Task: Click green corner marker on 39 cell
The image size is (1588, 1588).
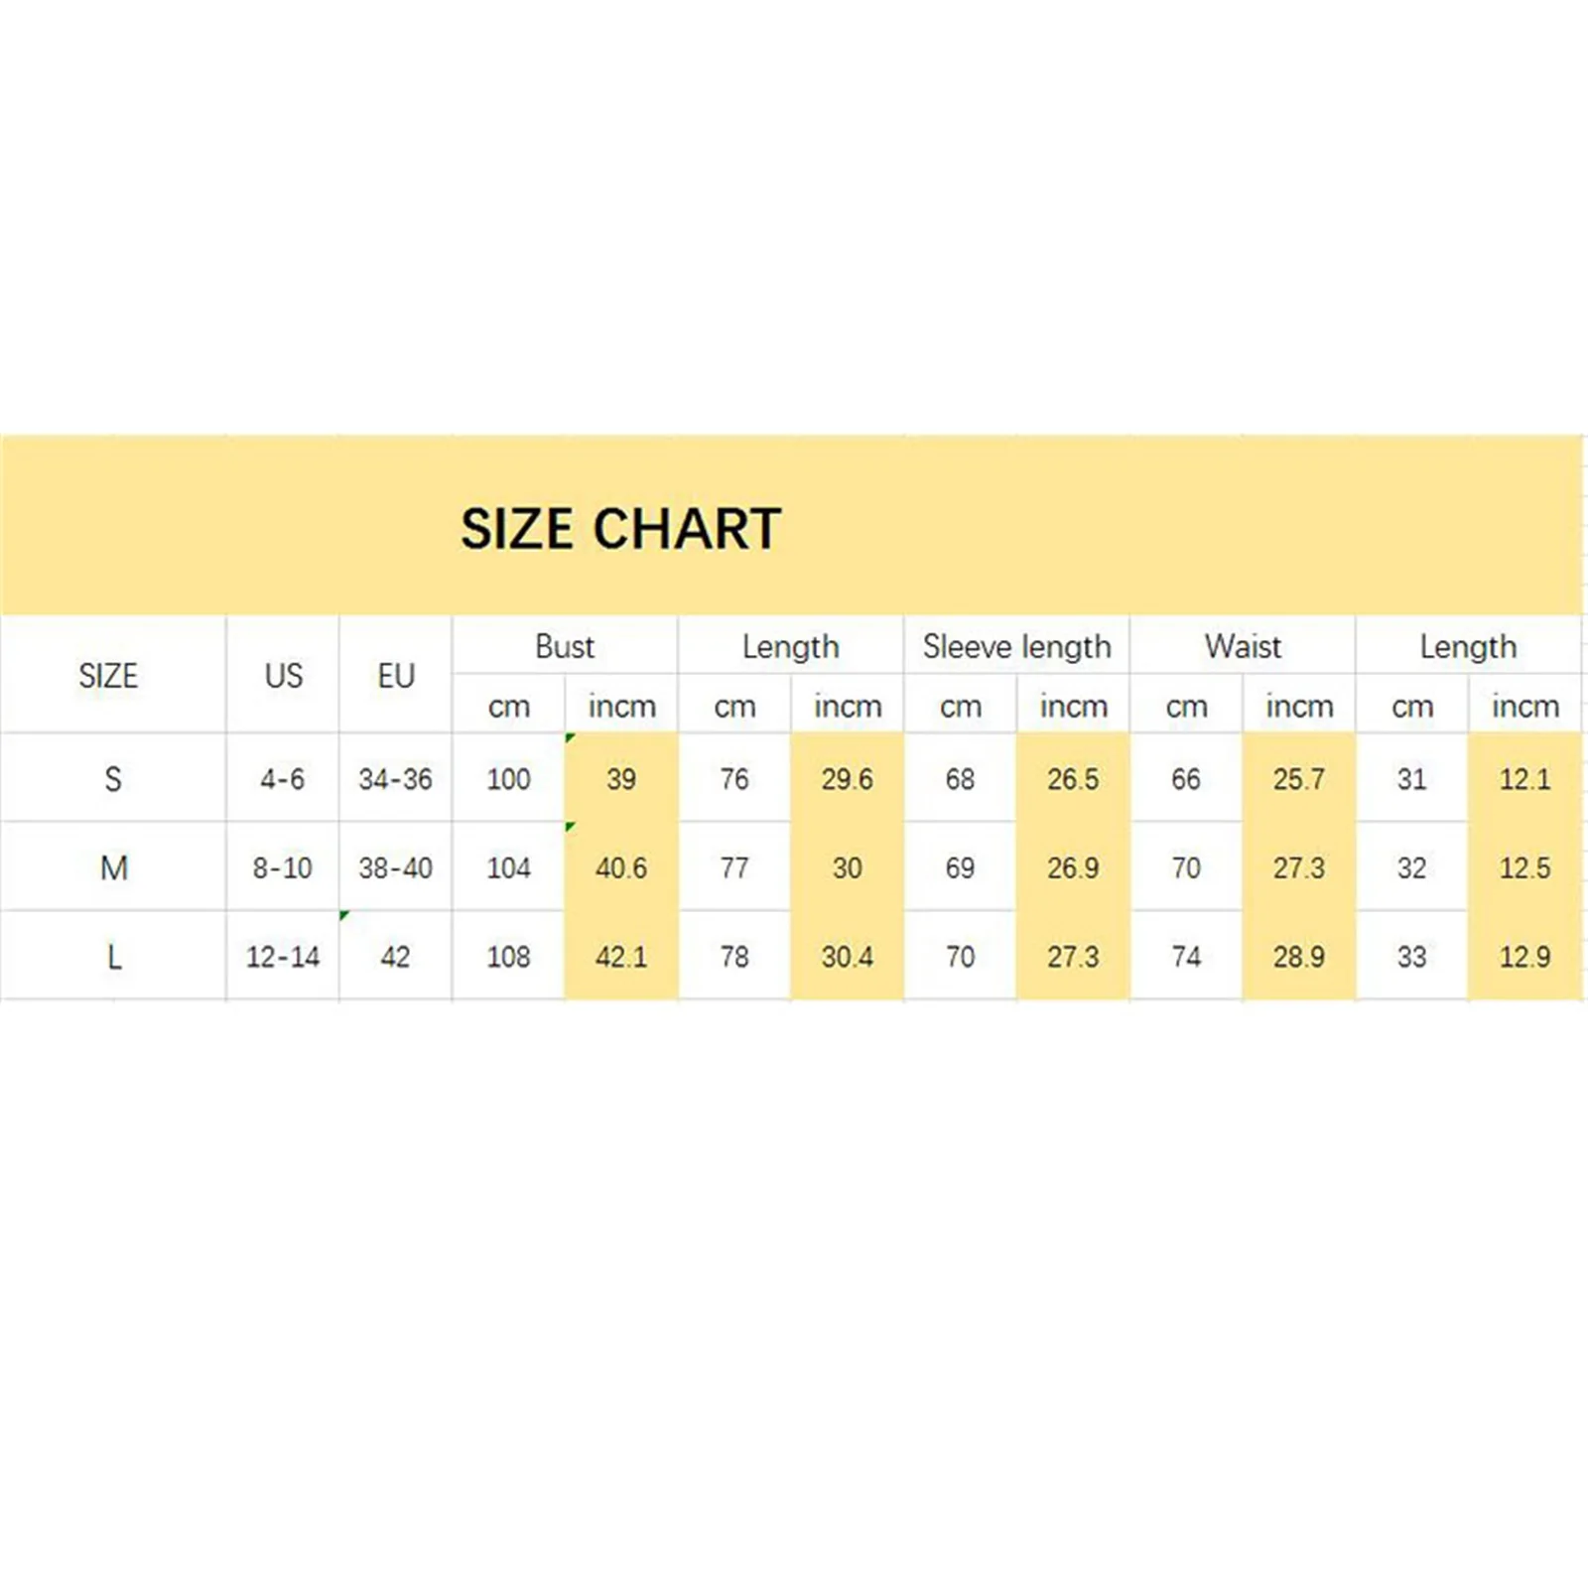Action: (x=570, y=737)
